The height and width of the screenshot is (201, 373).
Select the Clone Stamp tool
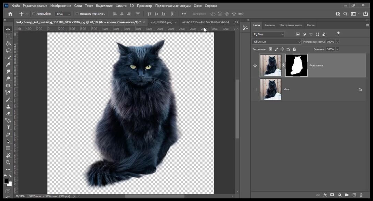pos(8,107)
